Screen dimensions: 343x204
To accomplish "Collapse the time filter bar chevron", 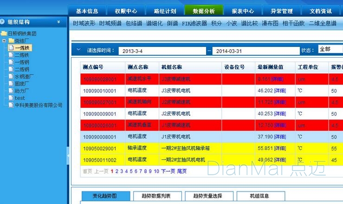I will [78, 50].
